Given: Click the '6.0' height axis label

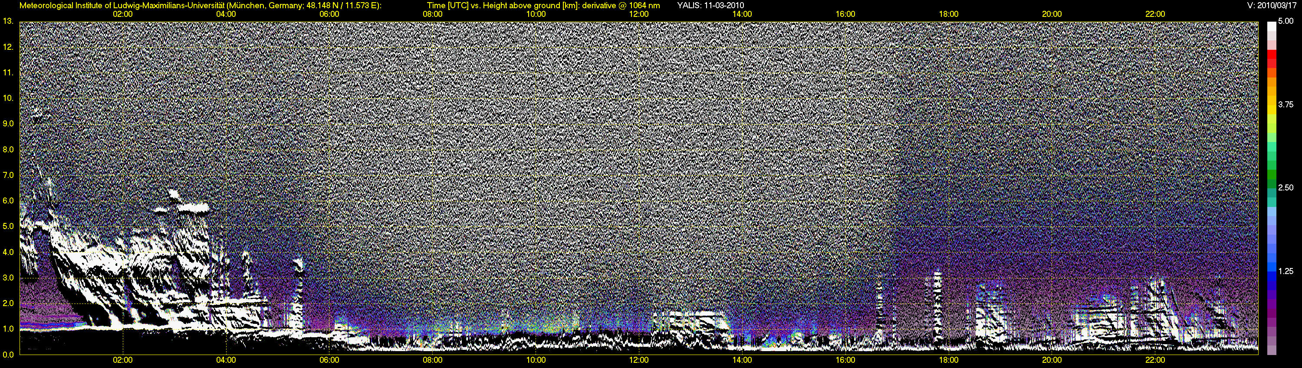Looking at the screenshot, I should point(7,200).
